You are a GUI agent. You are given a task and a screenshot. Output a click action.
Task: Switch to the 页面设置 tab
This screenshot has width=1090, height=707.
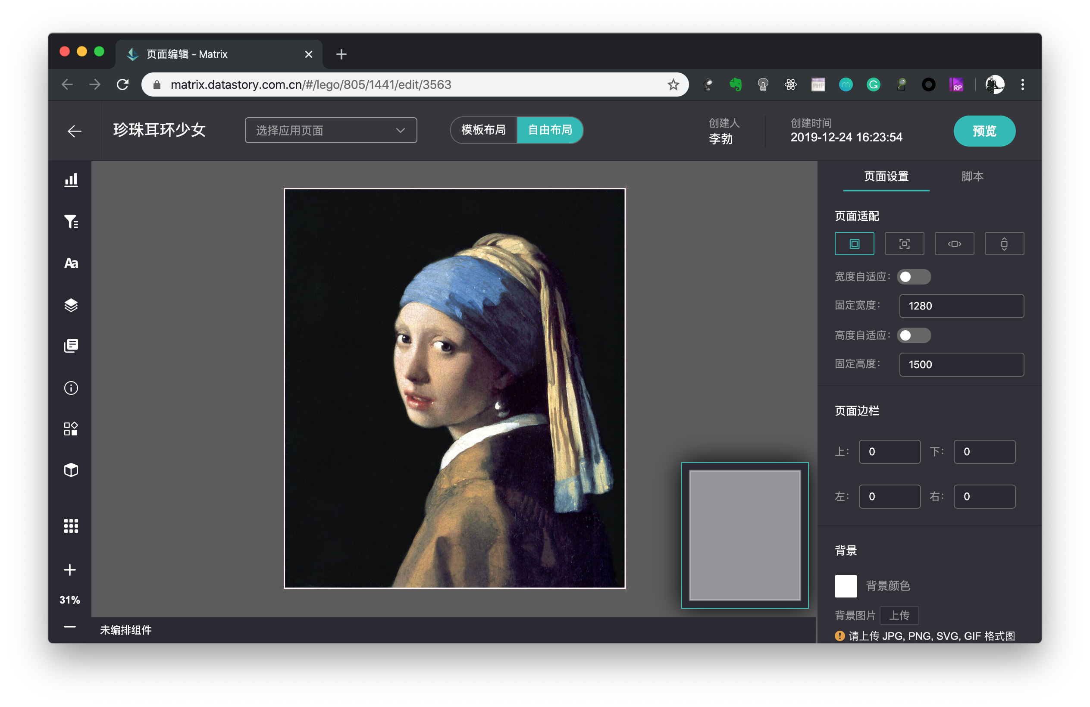[x=886, y=177]
